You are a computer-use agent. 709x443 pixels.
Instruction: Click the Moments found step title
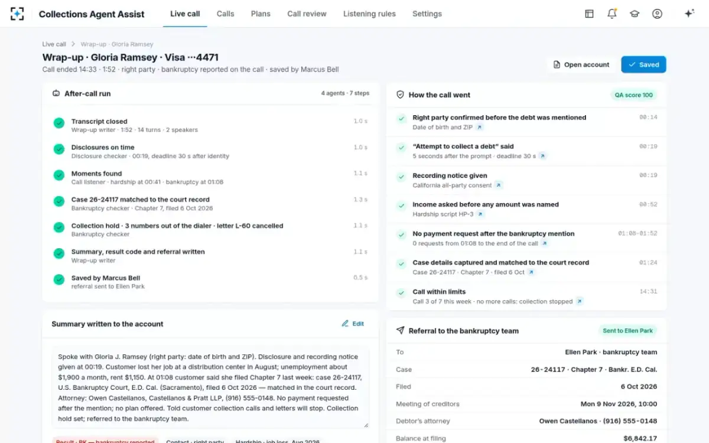point(96,174)
